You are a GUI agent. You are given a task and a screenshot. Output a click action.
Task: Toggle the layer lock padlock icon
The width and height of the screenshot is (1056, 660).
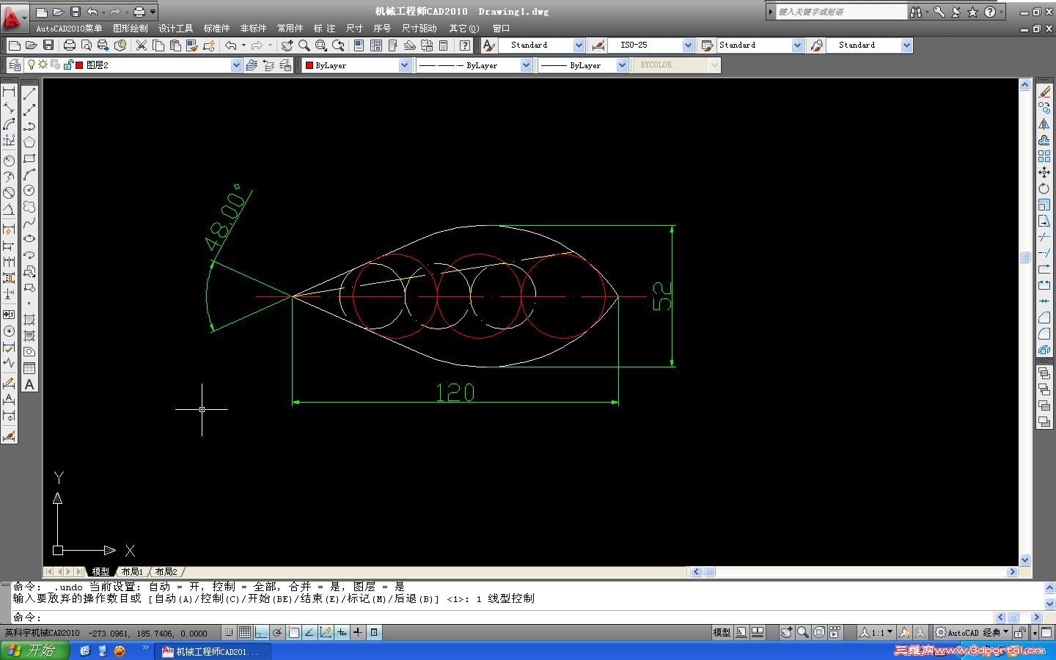(x=67, y=65)
